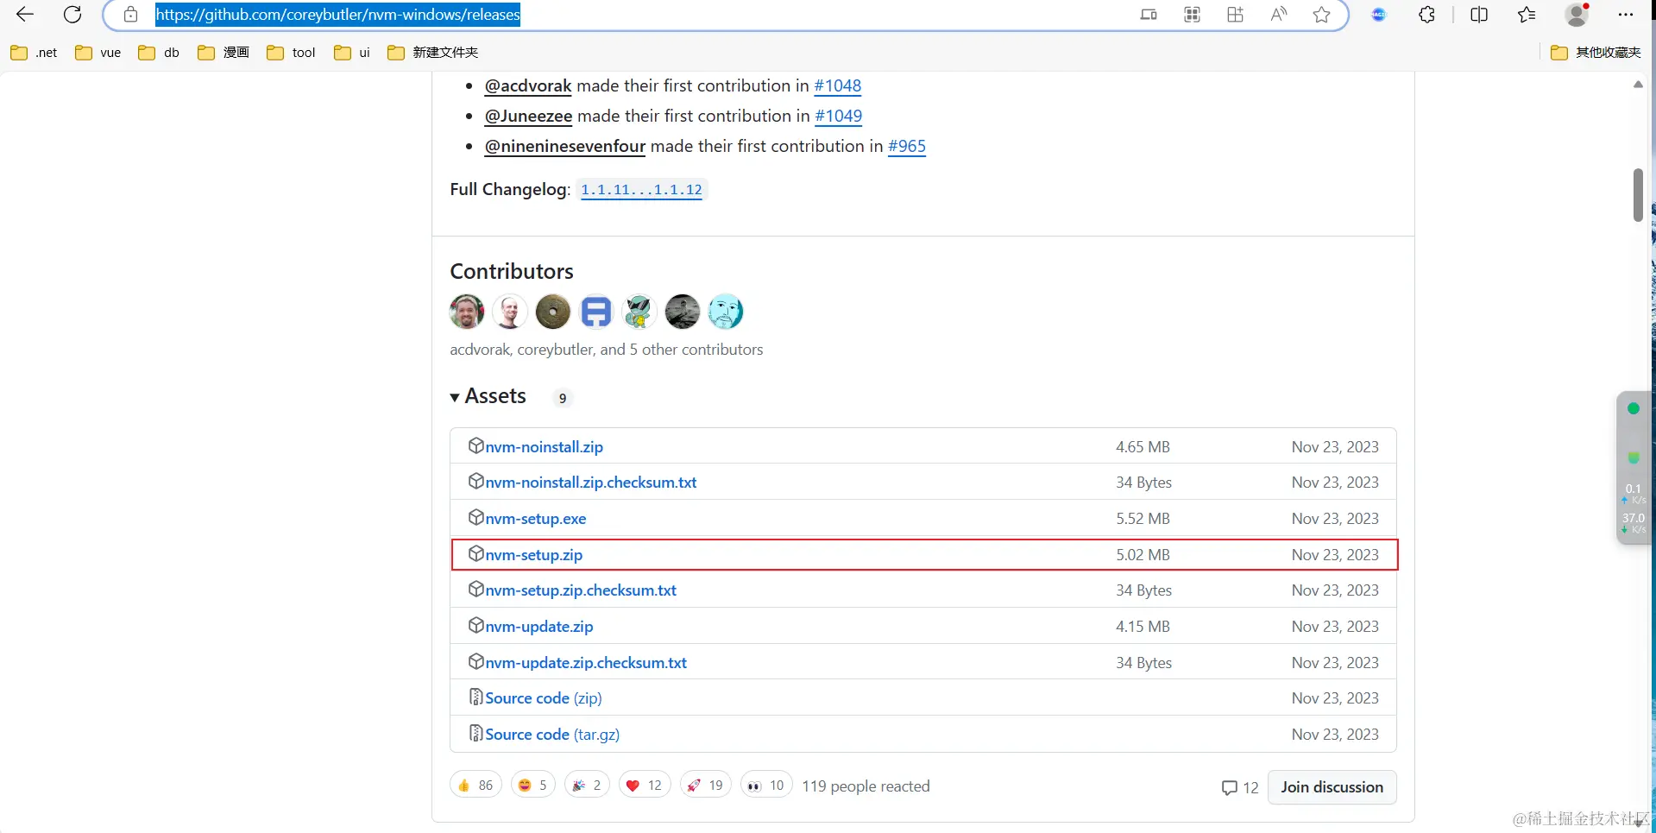Click the 5.02 MB size text
The height and width of the screenshot is (833, 1656).
(1143, 555)
